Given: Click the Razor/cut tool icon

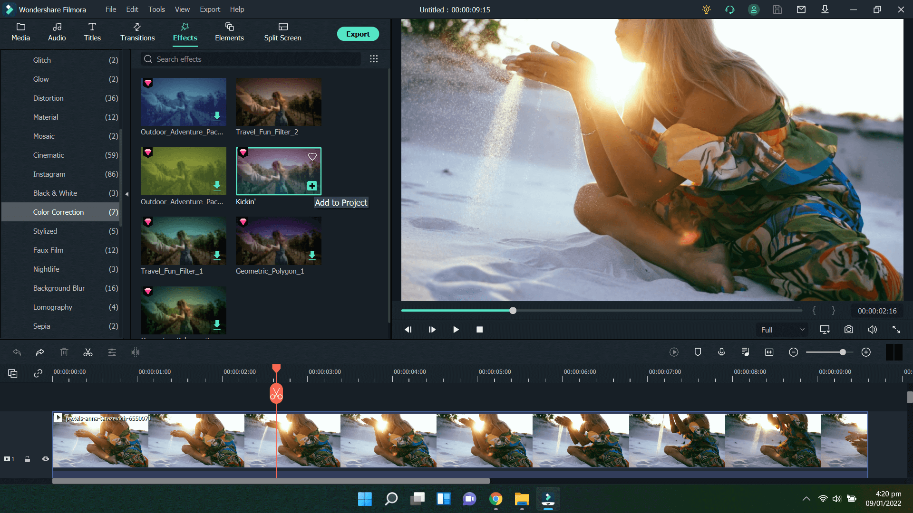Looking at the screenshot, I should 88,351.
